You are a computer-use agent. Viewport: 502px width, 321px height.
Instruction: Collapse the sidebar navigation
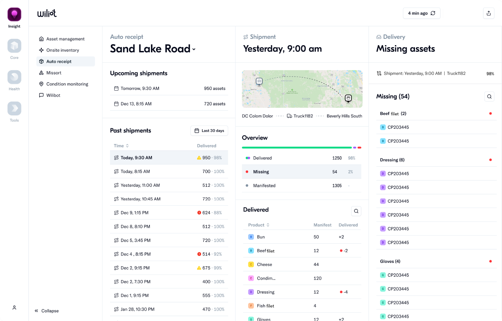point(46,311)
